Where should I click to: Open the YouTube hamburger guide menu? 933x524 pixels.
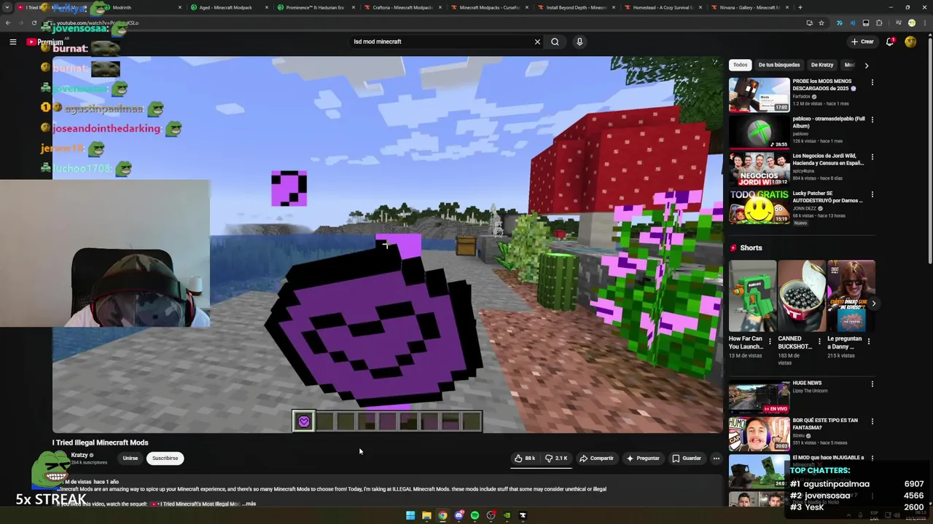click(x=13, y=42)
